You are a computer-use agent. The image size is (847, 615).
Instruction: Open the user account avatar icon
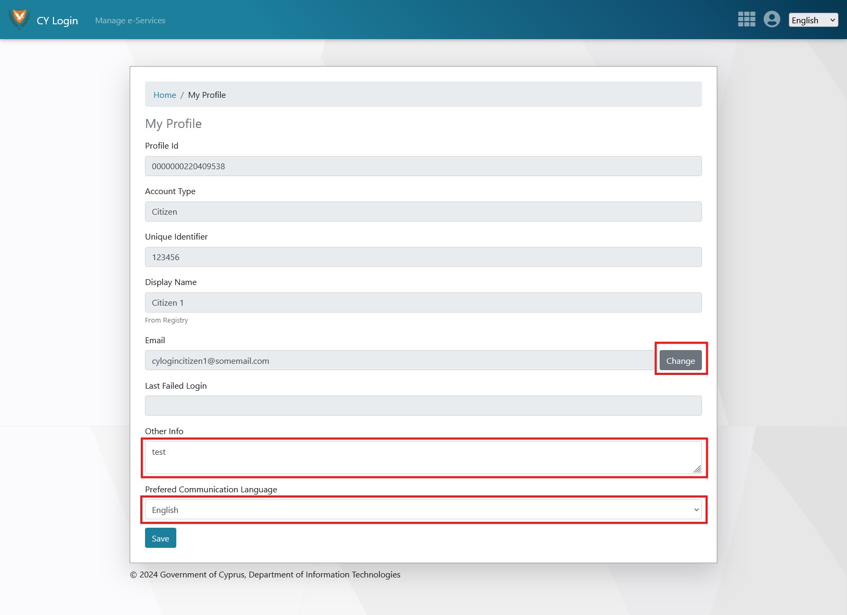pos(772,20)
